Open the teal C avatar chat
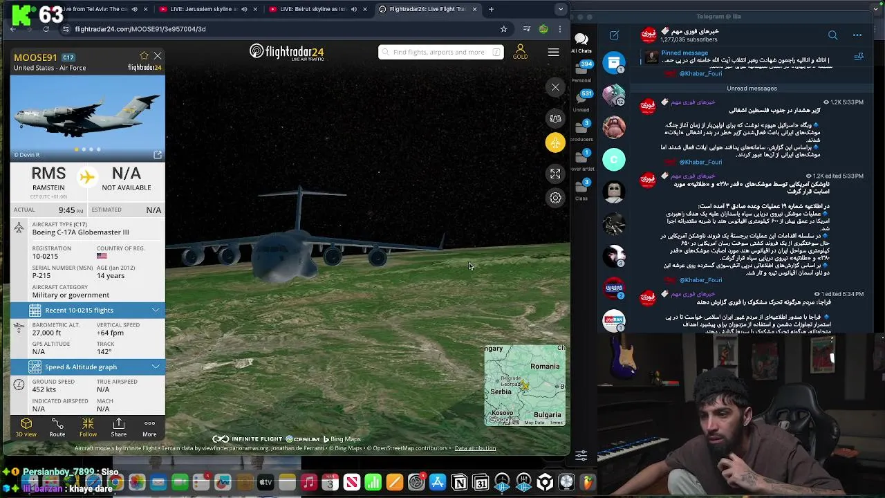The height and width of the screenshot is (498, 885). coord(613,160)
